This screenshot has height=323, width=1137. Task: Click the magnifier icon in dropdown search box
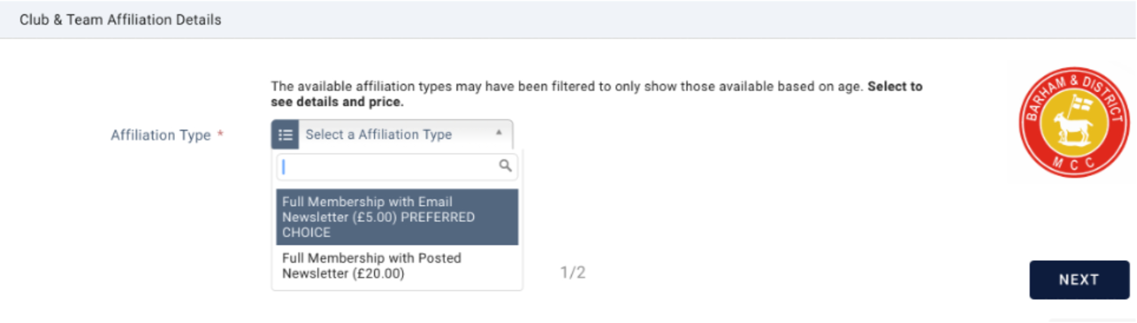[505, 166]
